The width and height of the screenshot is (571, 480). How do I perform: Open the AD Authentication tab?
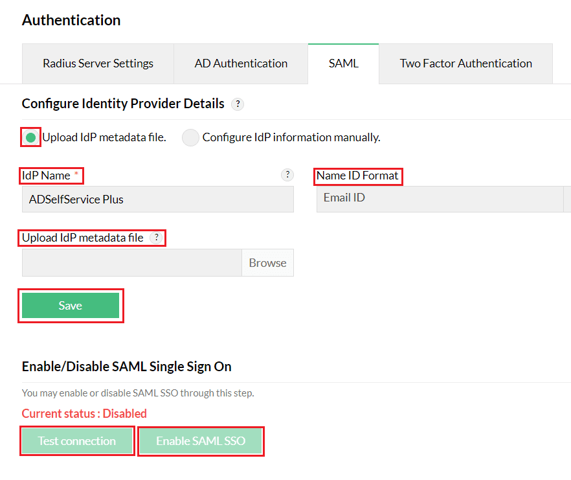pos(241,63)
